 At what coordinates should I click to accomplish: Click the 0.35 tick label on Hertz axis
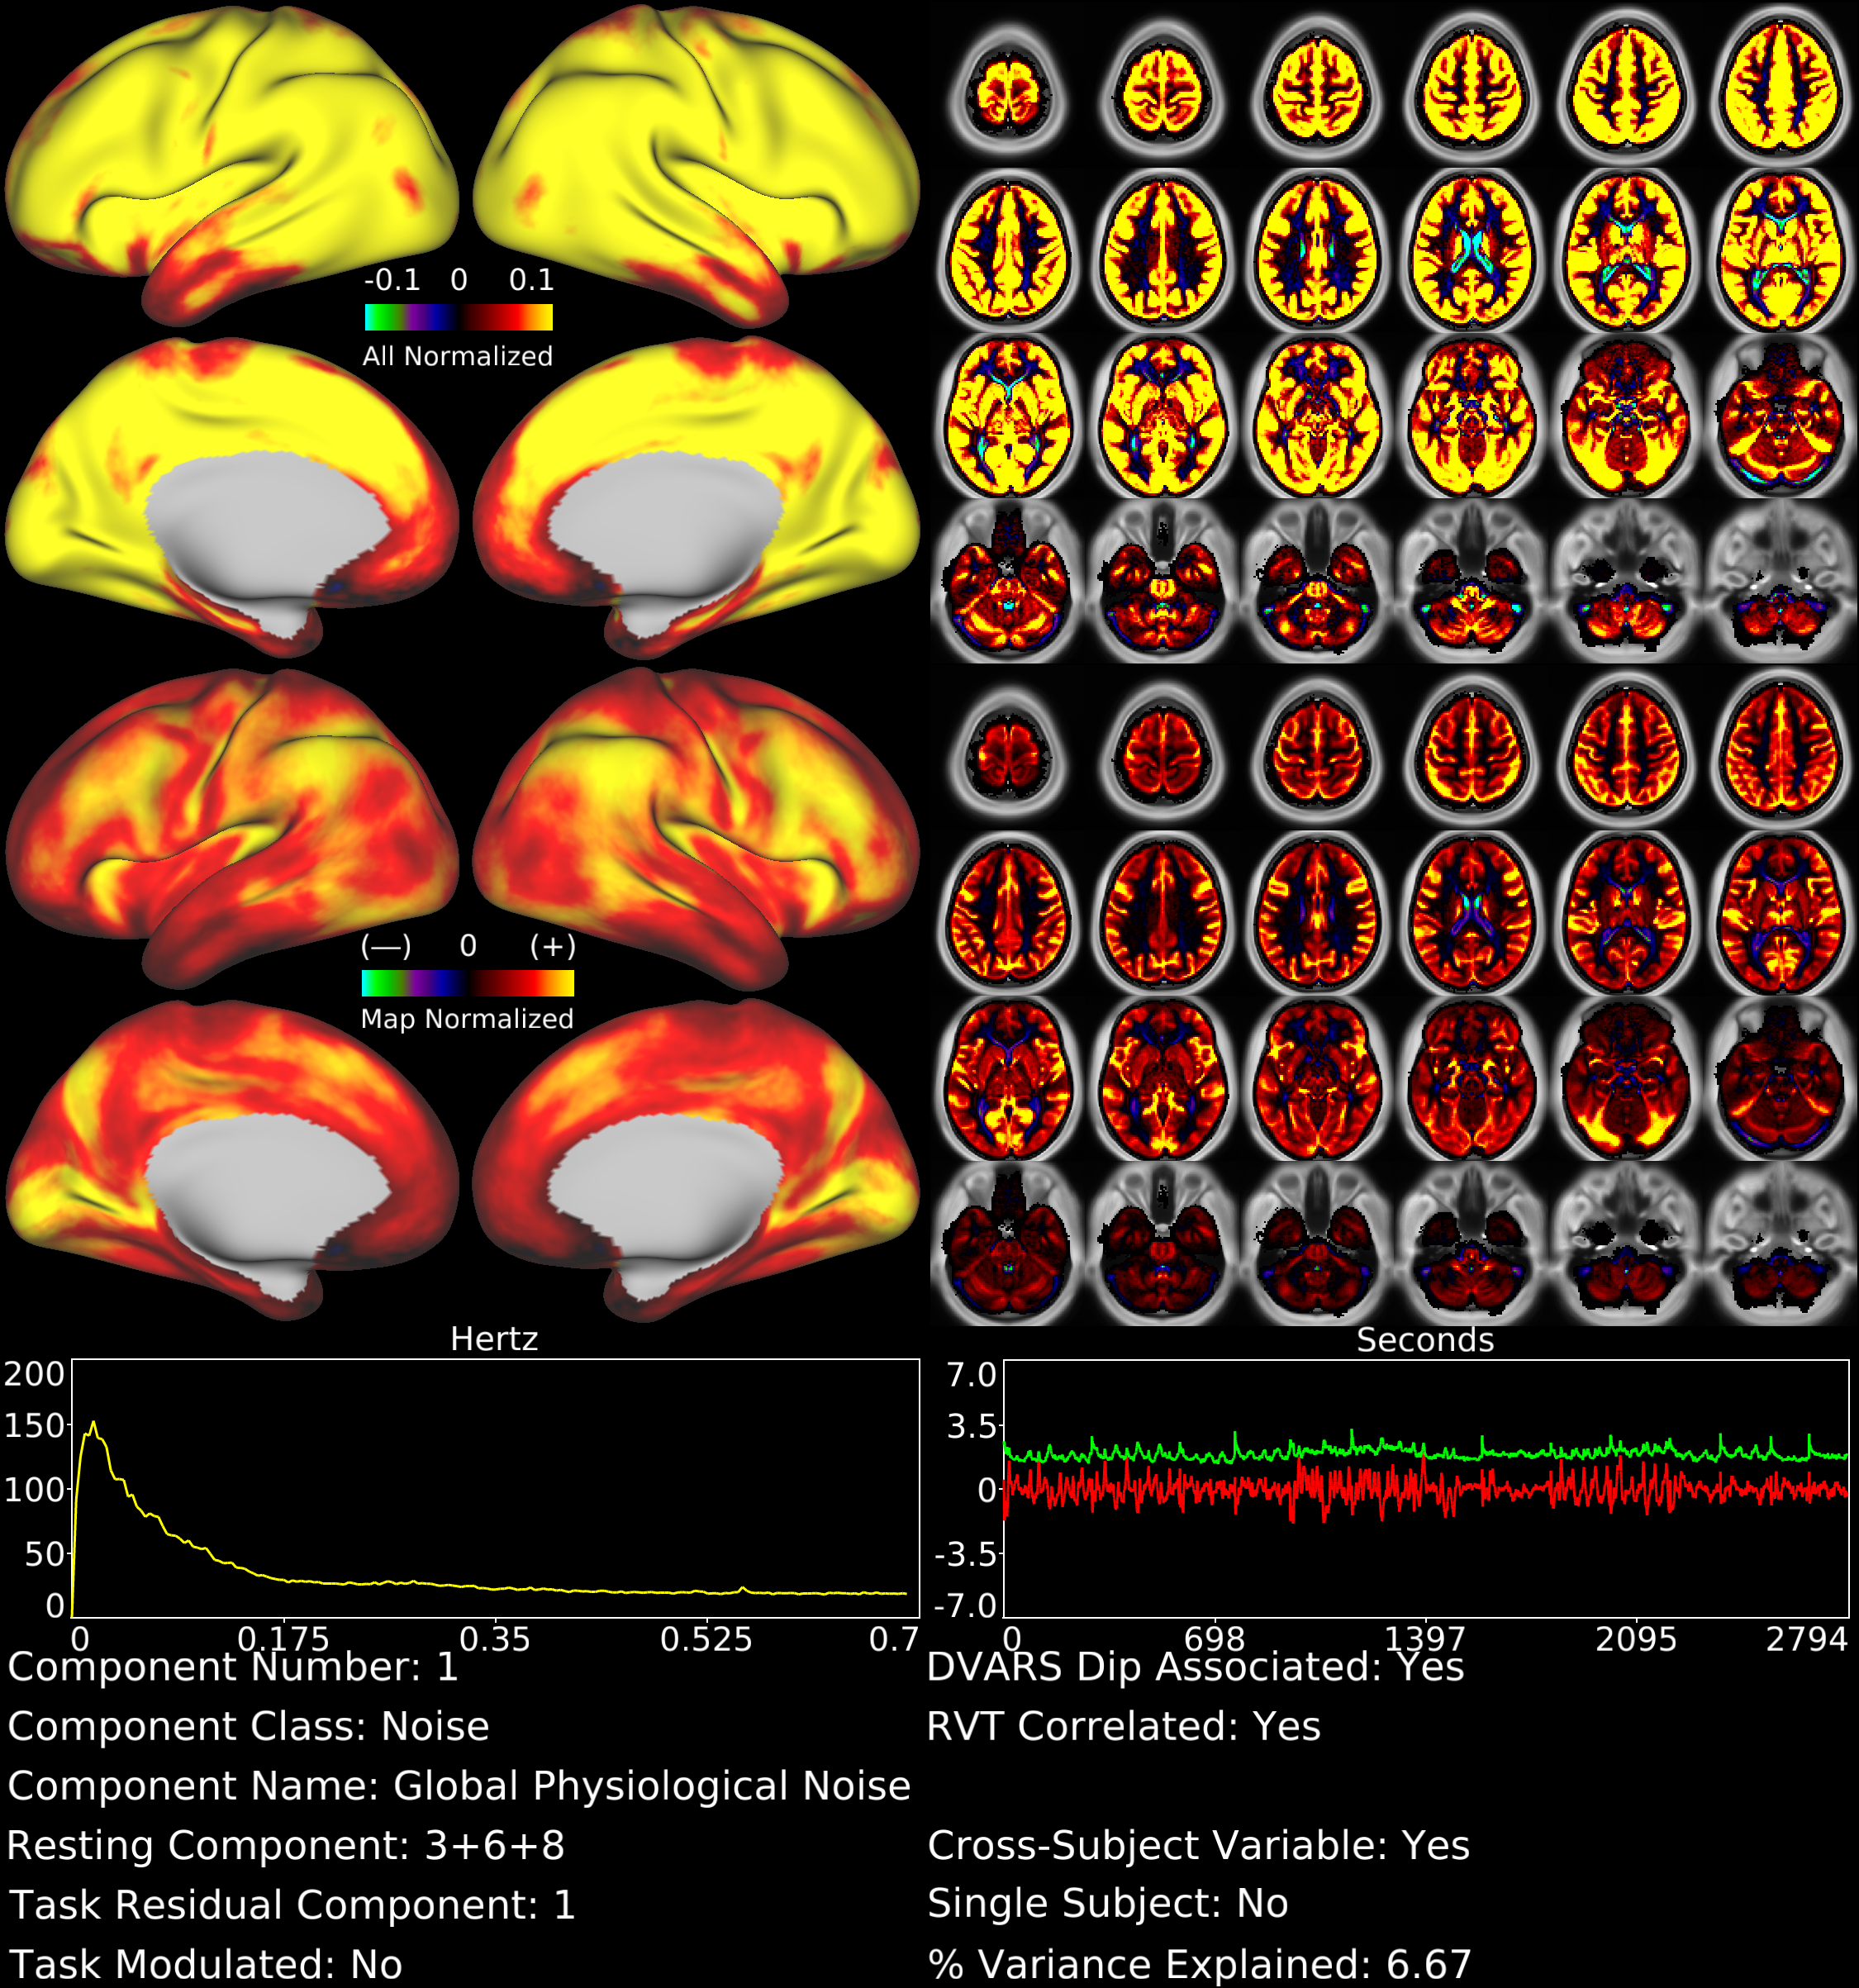pos(494,1640)
